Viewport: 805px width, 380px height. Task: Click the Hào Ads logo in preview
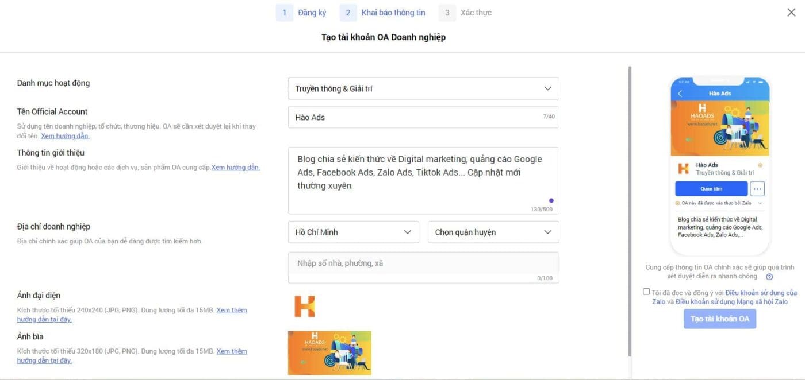[x=684, y=169]
